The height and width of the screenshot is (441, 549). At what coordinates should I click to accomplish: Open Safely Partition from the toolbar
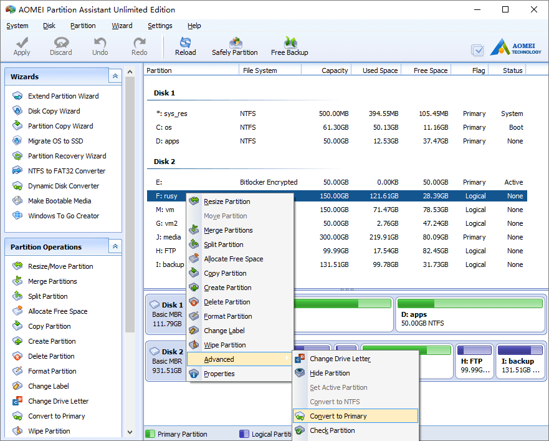coord(234,46)
